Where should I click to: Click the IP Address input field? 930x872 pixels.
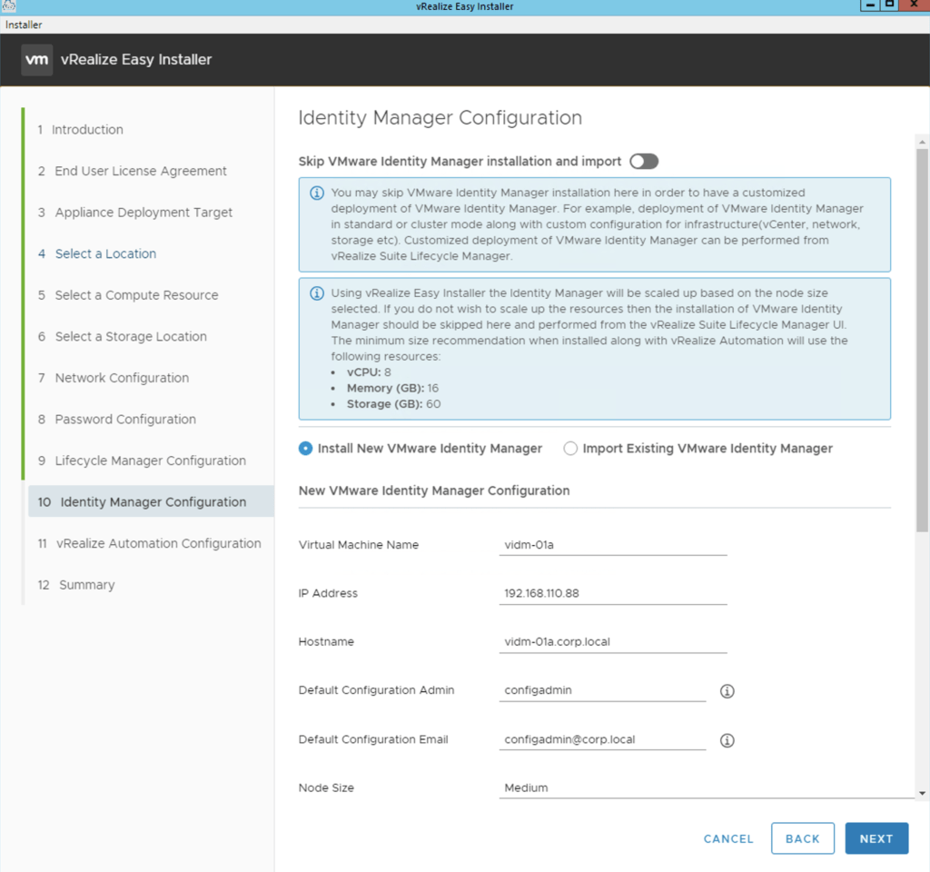pyautogui.click(x=614, y=594)
